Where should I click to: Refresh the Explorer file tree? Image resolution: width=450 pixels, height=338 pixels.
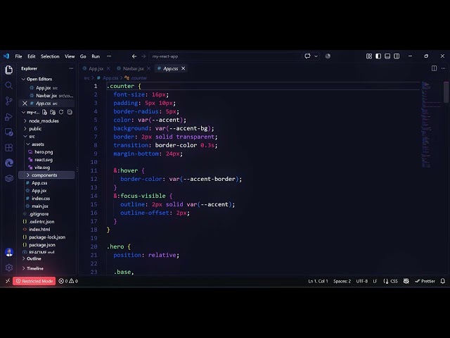[61, 112]
